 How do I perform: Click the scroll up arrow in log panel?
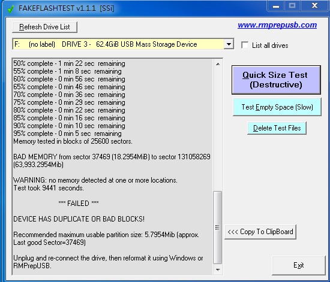[218, 64]
